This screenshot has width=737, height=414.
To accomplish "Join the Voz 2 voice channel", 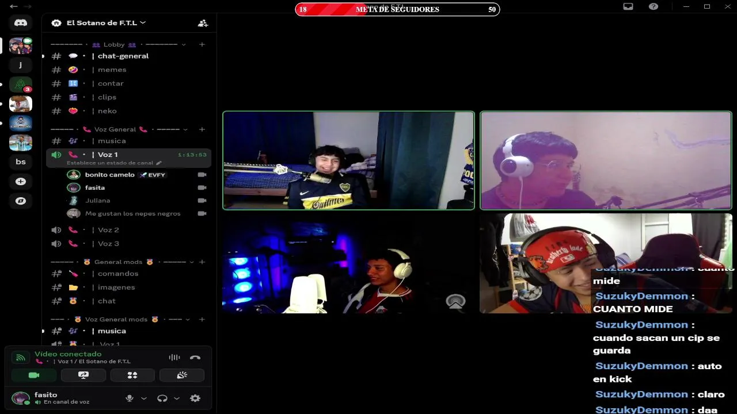I will coord(128,229).
